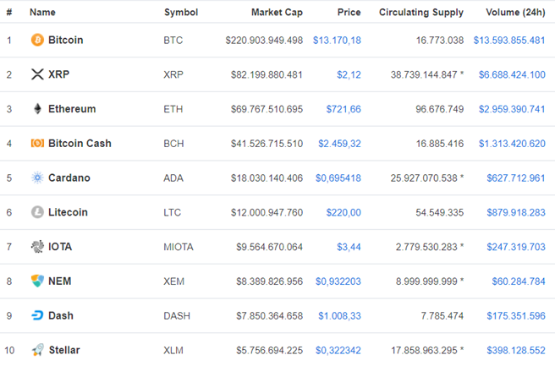Click Cardano price $0,695418
The width and height of the screenshot is (555, 366).
pos(338,178)
